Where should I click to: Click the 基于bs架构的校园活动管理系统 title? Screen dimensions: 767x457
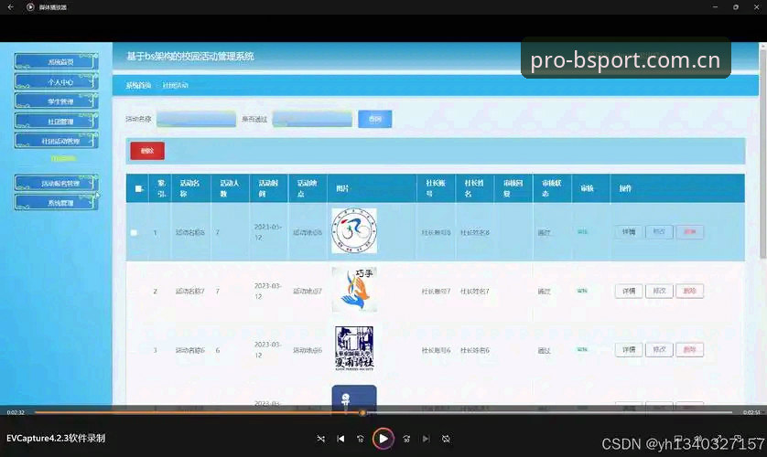190,57
